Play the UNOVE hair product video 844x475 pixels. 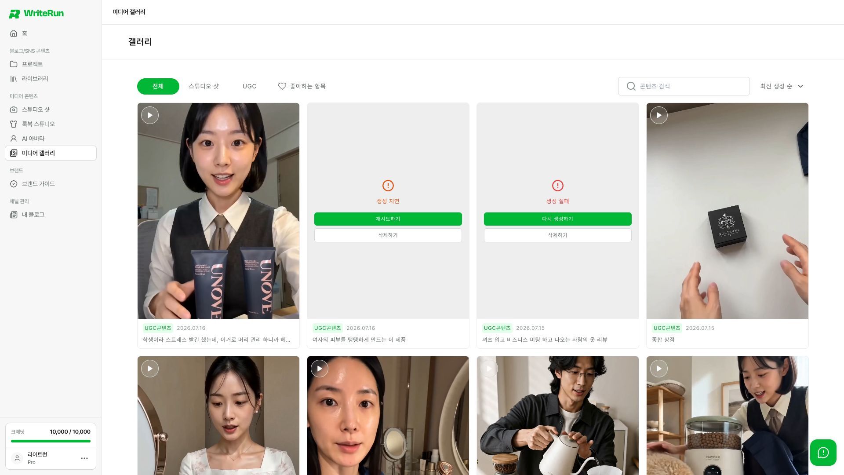pos(150,115)
